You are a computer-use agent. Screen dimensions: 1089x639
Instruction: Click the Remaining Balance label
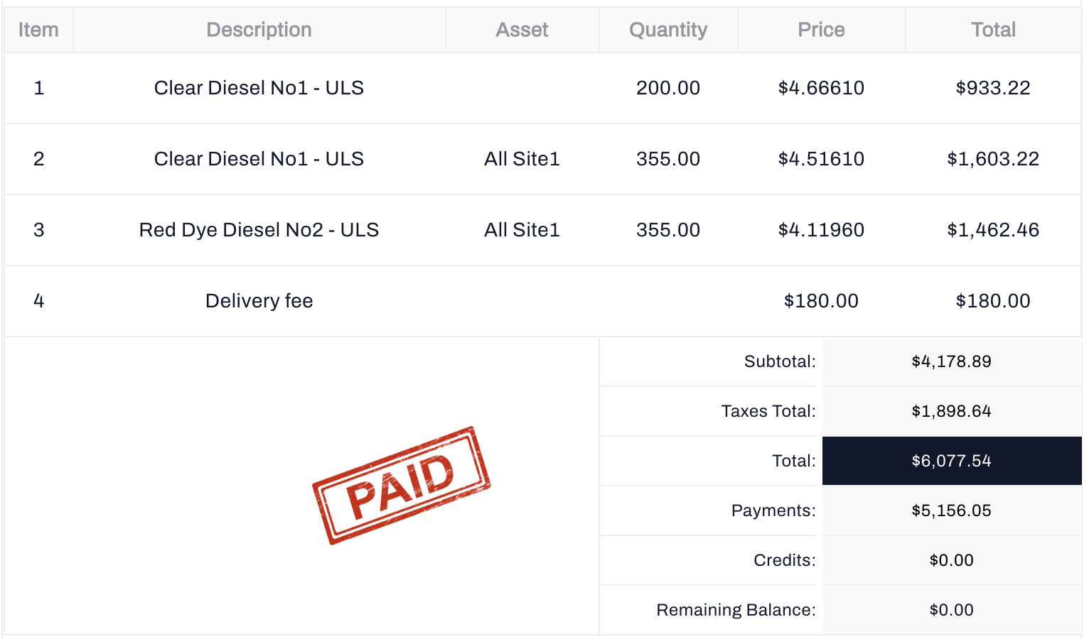(736, 610)
